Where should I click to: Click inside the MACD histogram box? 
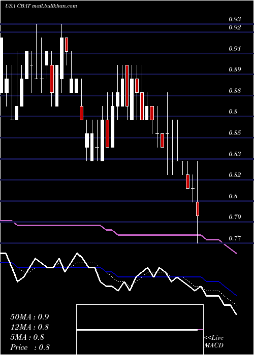coord(140,330)
